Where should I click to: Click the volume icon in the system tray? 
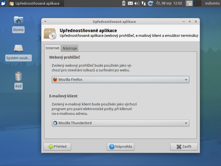(x=136, y=3)
